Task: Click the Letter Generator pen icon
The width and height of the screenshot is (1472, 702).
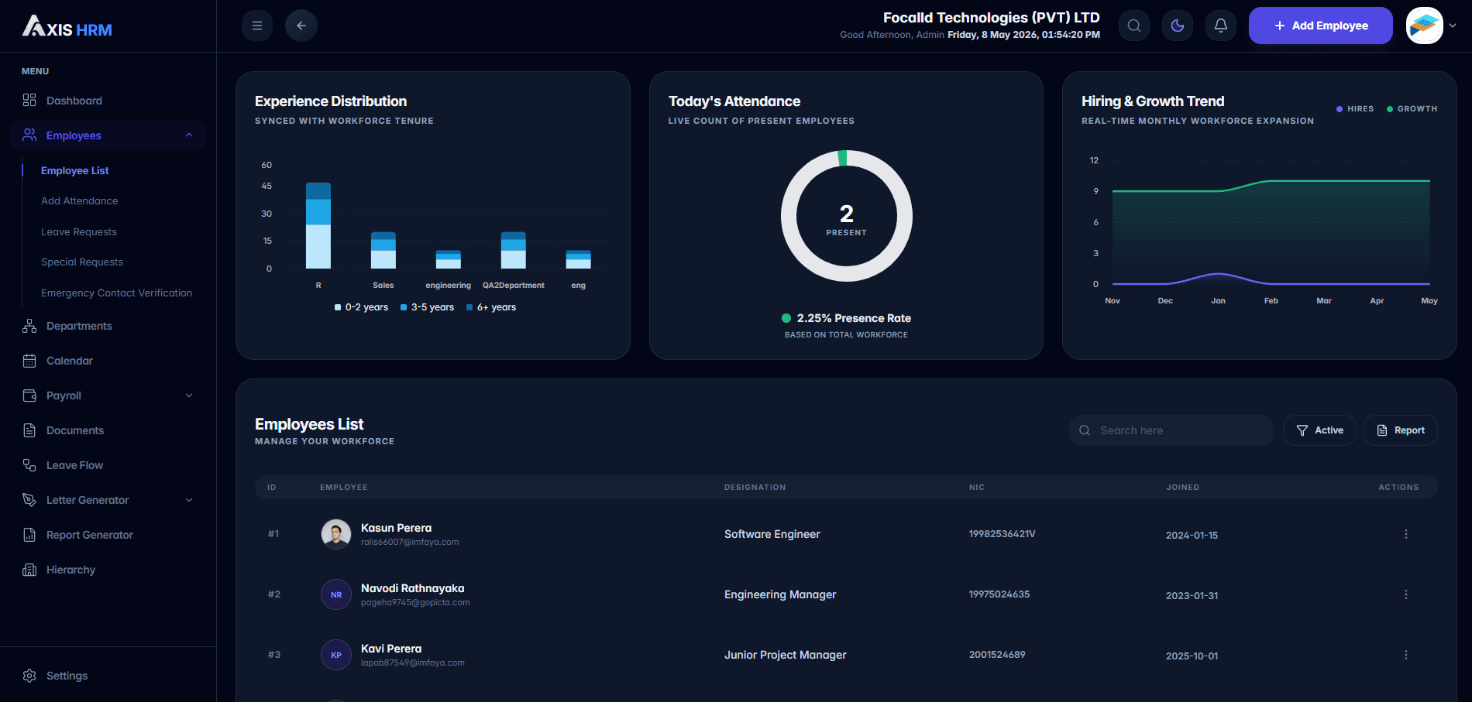Action: click(x=29, y=500)
